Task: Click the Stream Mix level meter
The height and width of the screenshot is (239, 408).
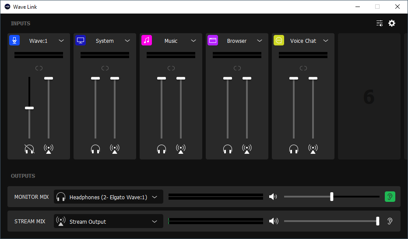Action: (216, 221)
